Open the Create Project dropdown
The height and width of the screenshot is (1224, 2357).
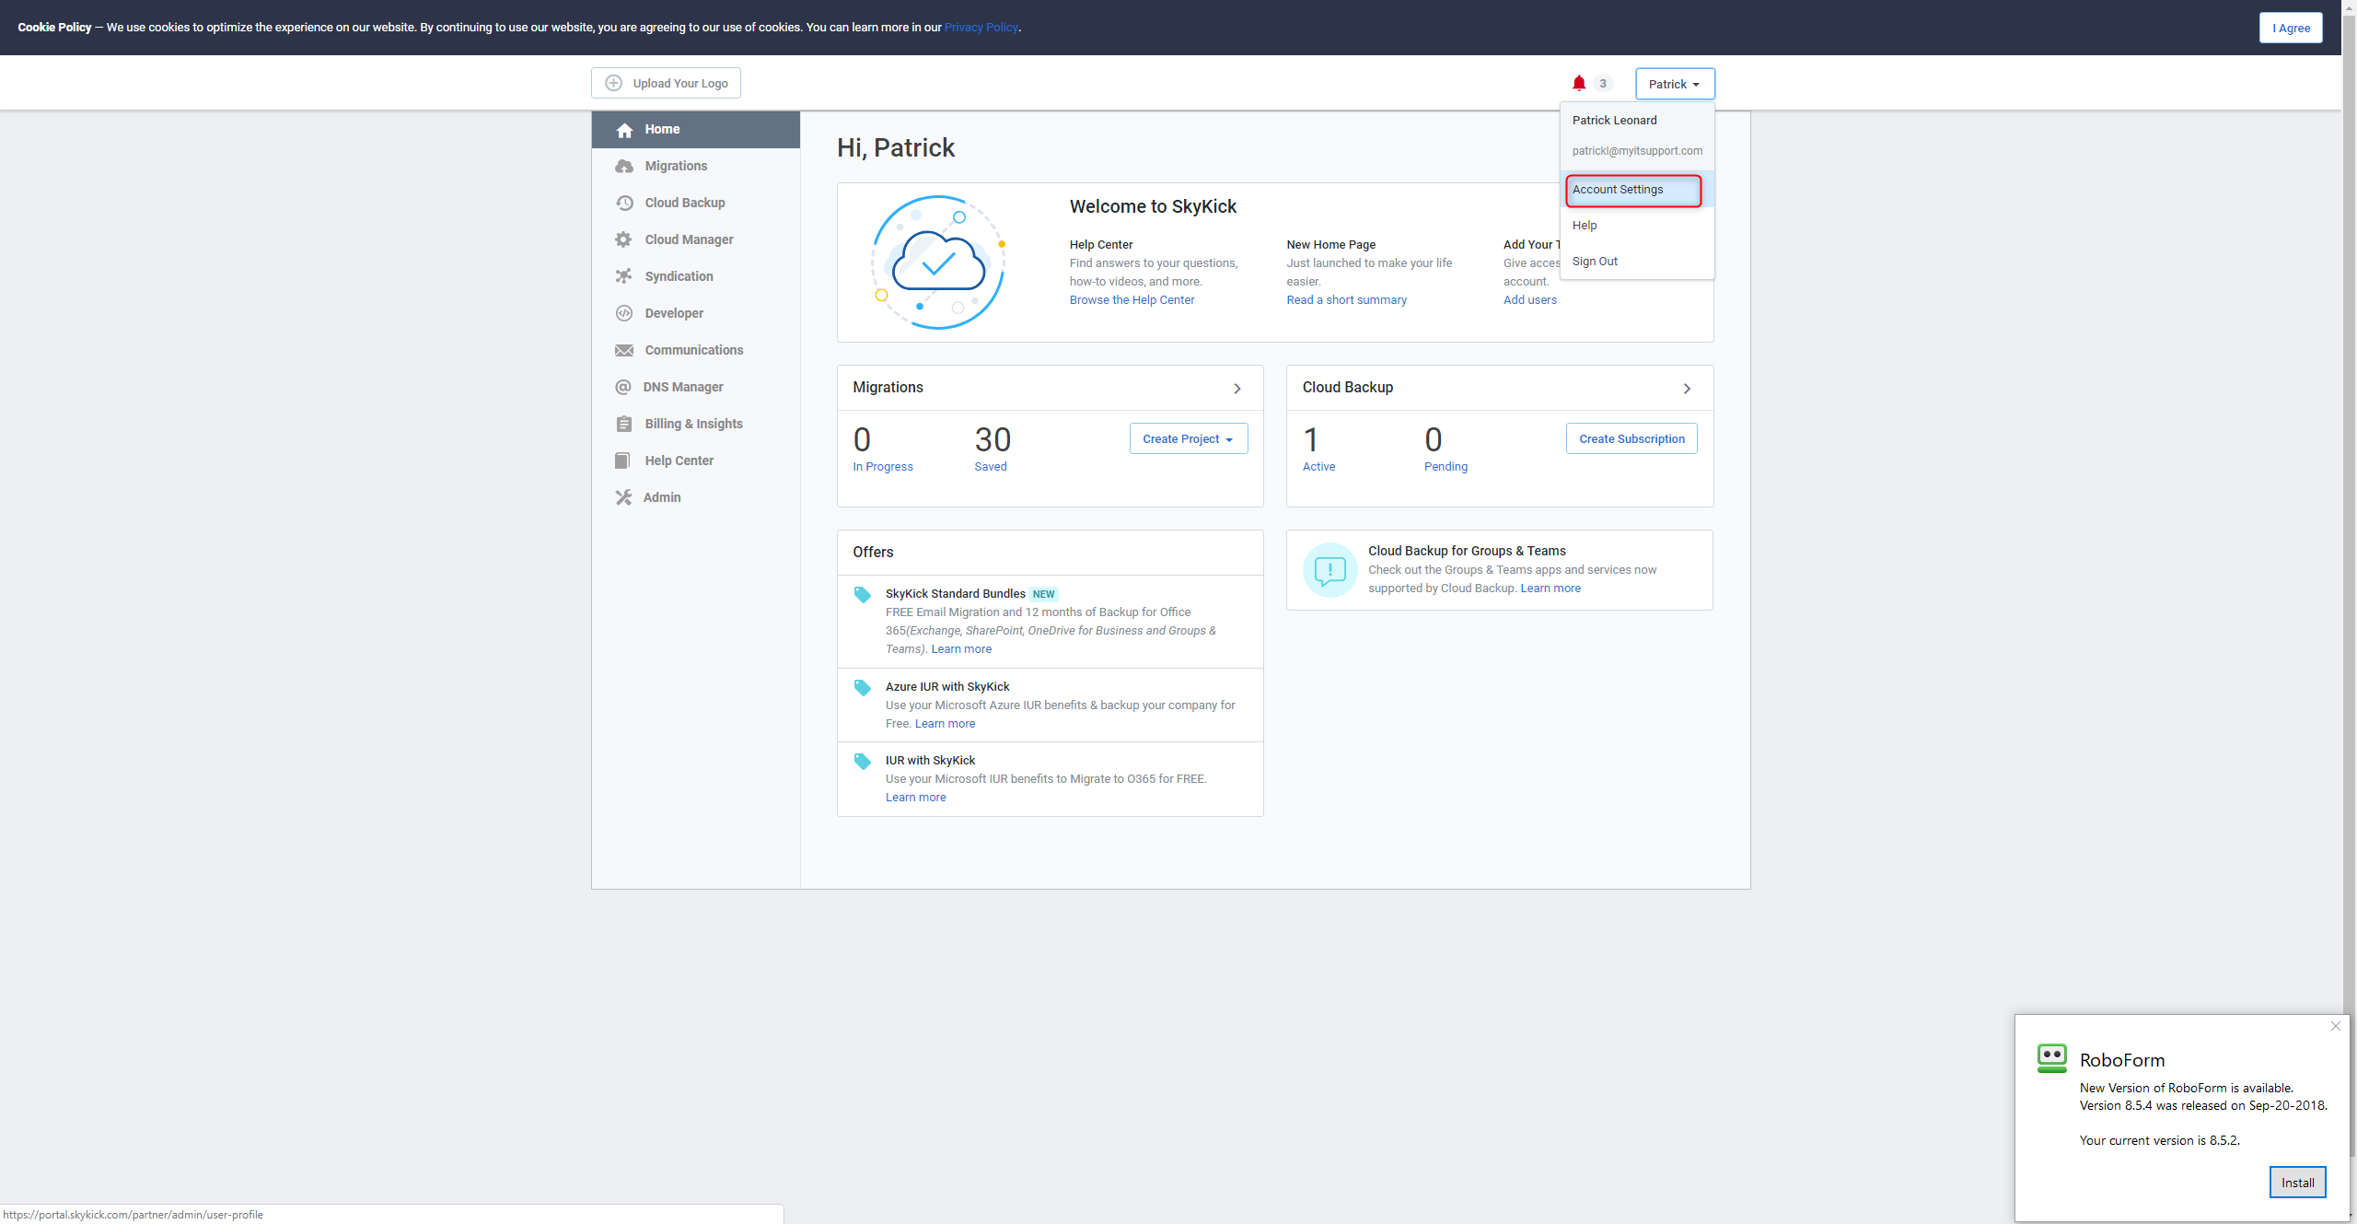click(x=1188, y=439)
